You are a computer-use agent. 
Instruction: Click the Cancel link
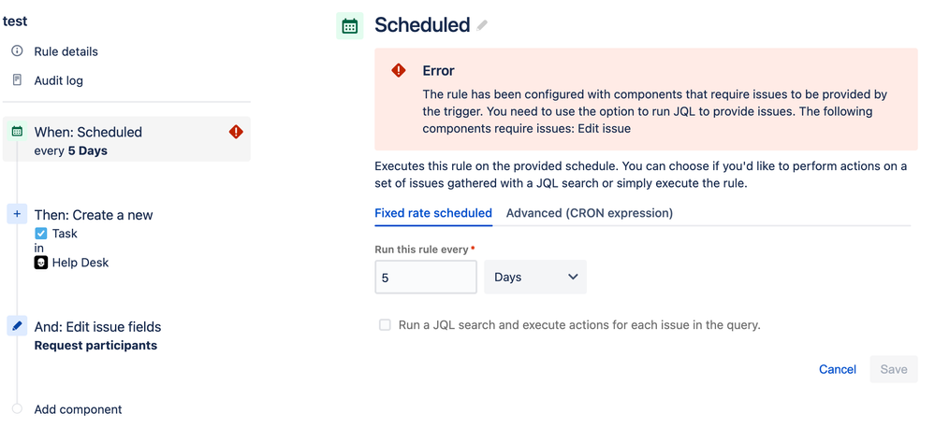coord(838,369)
